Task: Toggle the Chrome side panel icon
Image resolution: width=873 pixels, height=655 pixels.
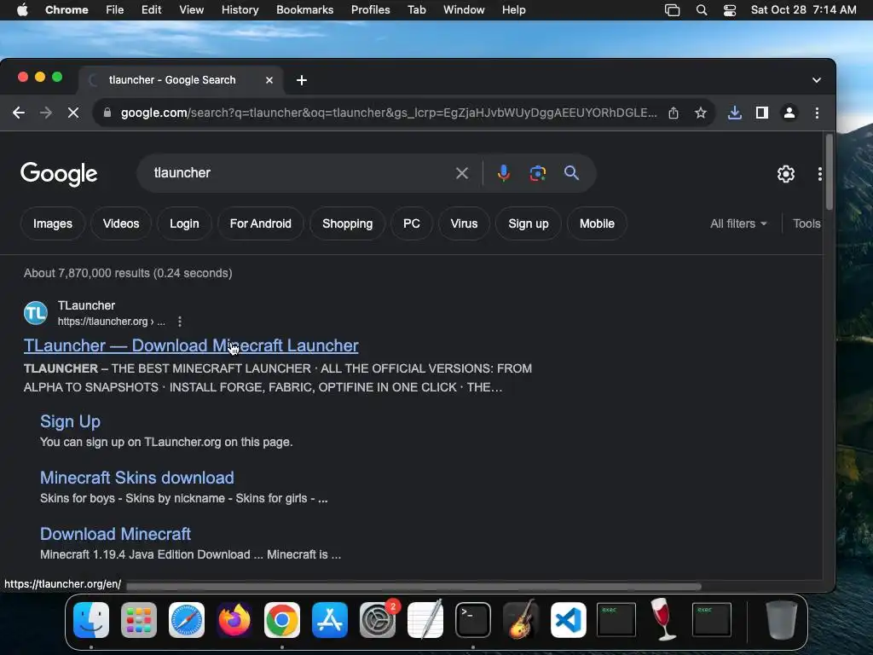Action: [761, 113]
